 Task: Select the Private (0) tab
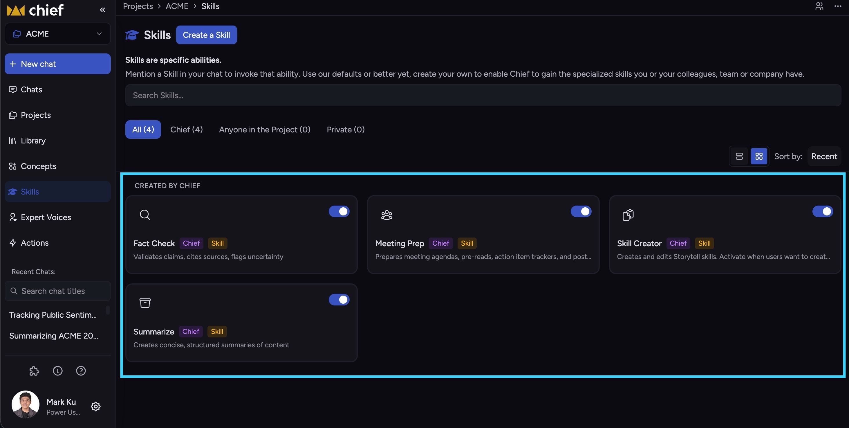point(346,130)
